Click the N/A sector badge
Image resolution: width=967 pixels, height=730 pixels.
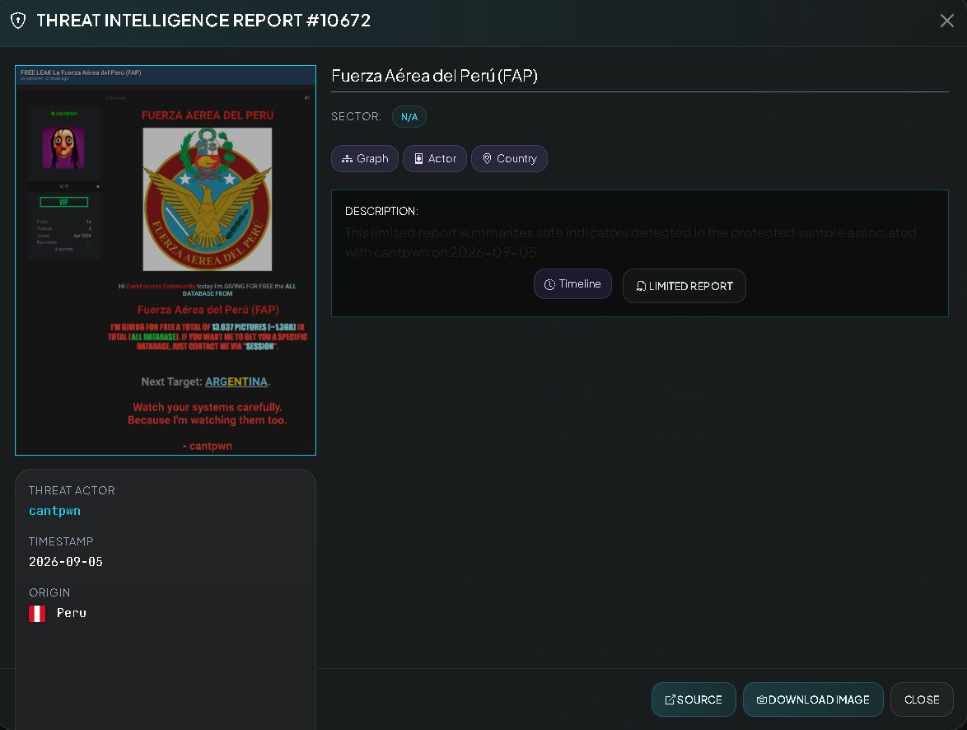[x=409, y=117]
